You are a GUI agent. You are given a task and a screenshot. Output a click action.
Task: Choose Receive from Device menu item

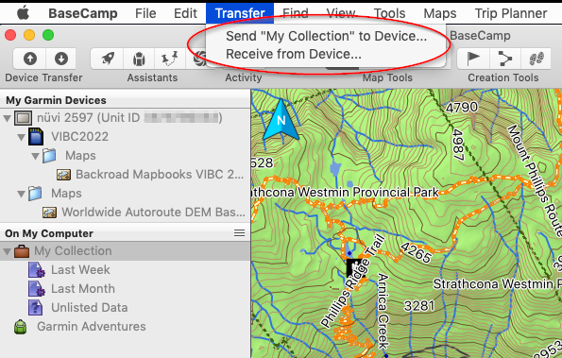tap(294, 54)
